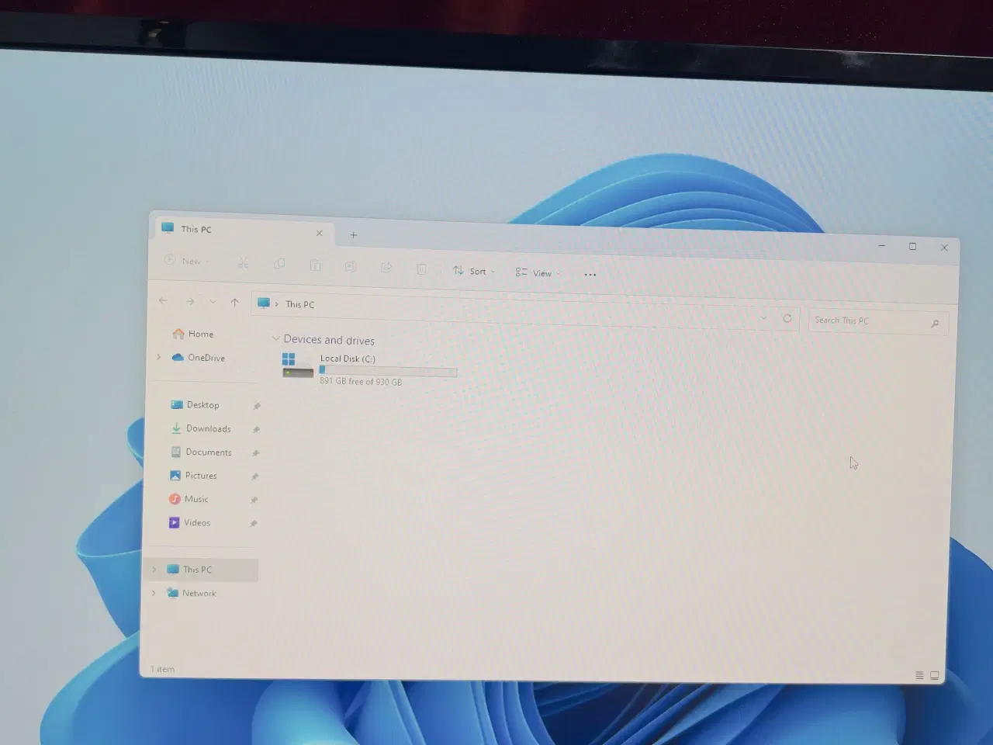Screen dimensions: 993x745
Task: Click the 1 item status text
Action: (x=162, y=669)
